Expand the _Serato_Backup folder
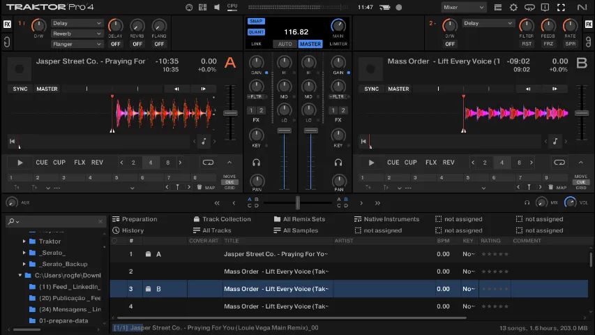Screen dimensions: 595x335 tap(24, 264)
